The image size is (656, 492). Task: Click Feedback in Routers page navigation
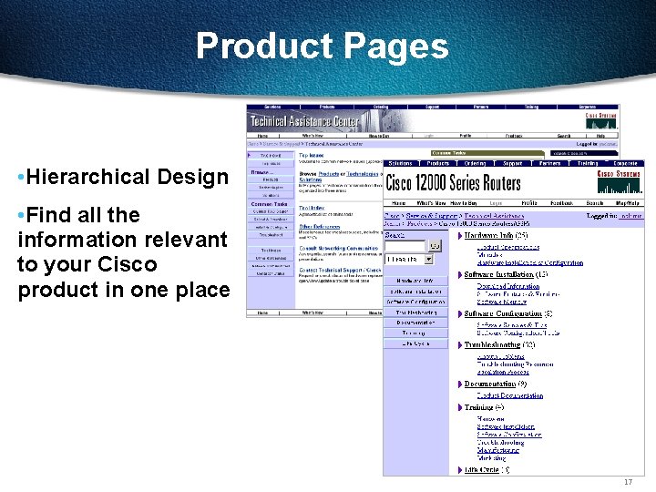pyautogui.click(x=561, y=203)
